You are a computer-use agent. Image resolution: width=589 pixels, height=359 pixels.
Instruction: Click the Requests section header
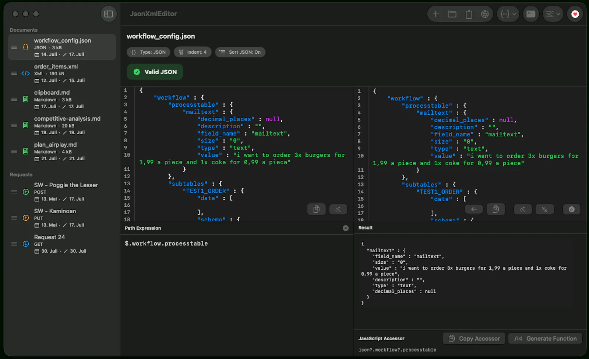click(21, 175)
